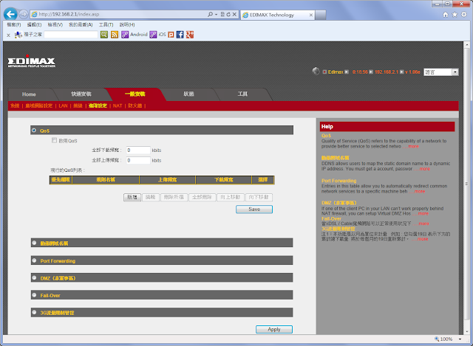Click the 柚子之家 toolbar search box

(71, 35)
